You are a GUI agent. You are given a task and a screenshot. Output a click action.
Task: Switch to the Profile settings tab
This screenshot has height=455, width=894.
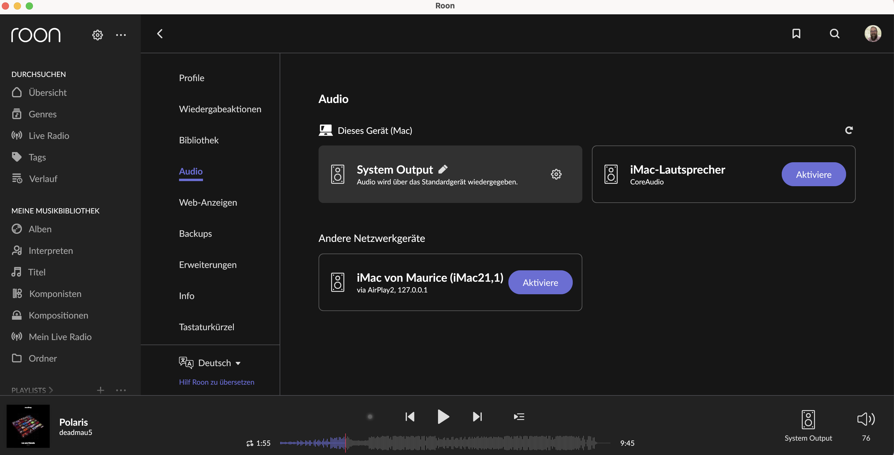192,78
